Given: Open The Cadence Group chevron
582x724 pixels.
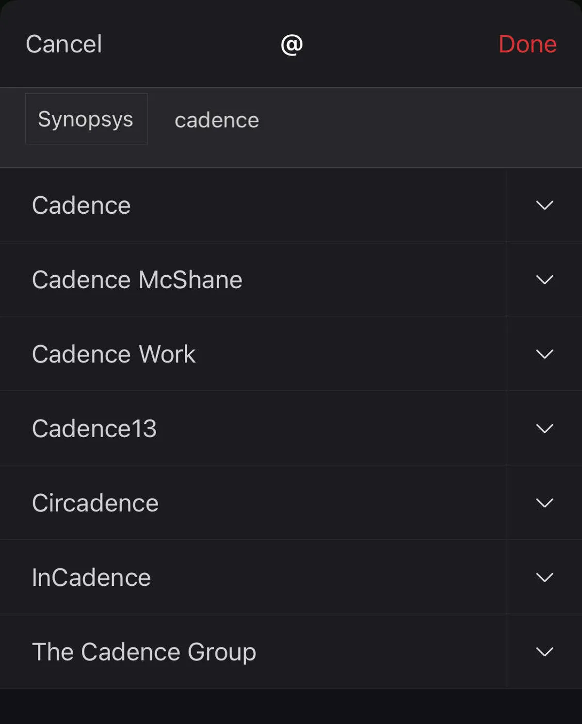Looking at the screenshot, I should coord(544,652).
